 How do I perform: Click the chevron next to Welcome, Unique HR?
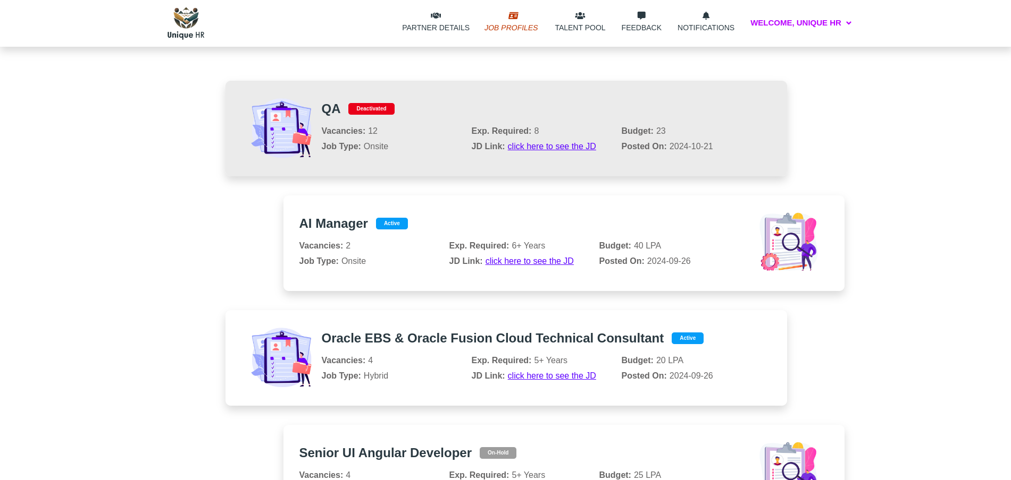tap(849, 23)
